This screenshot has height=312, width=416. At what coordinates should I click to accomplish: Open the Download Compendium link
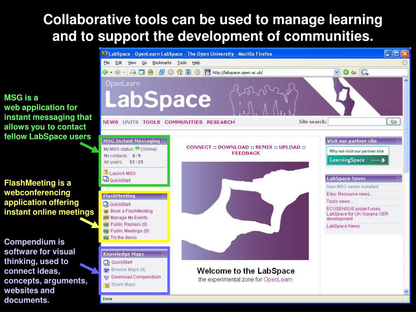point(136,277)
